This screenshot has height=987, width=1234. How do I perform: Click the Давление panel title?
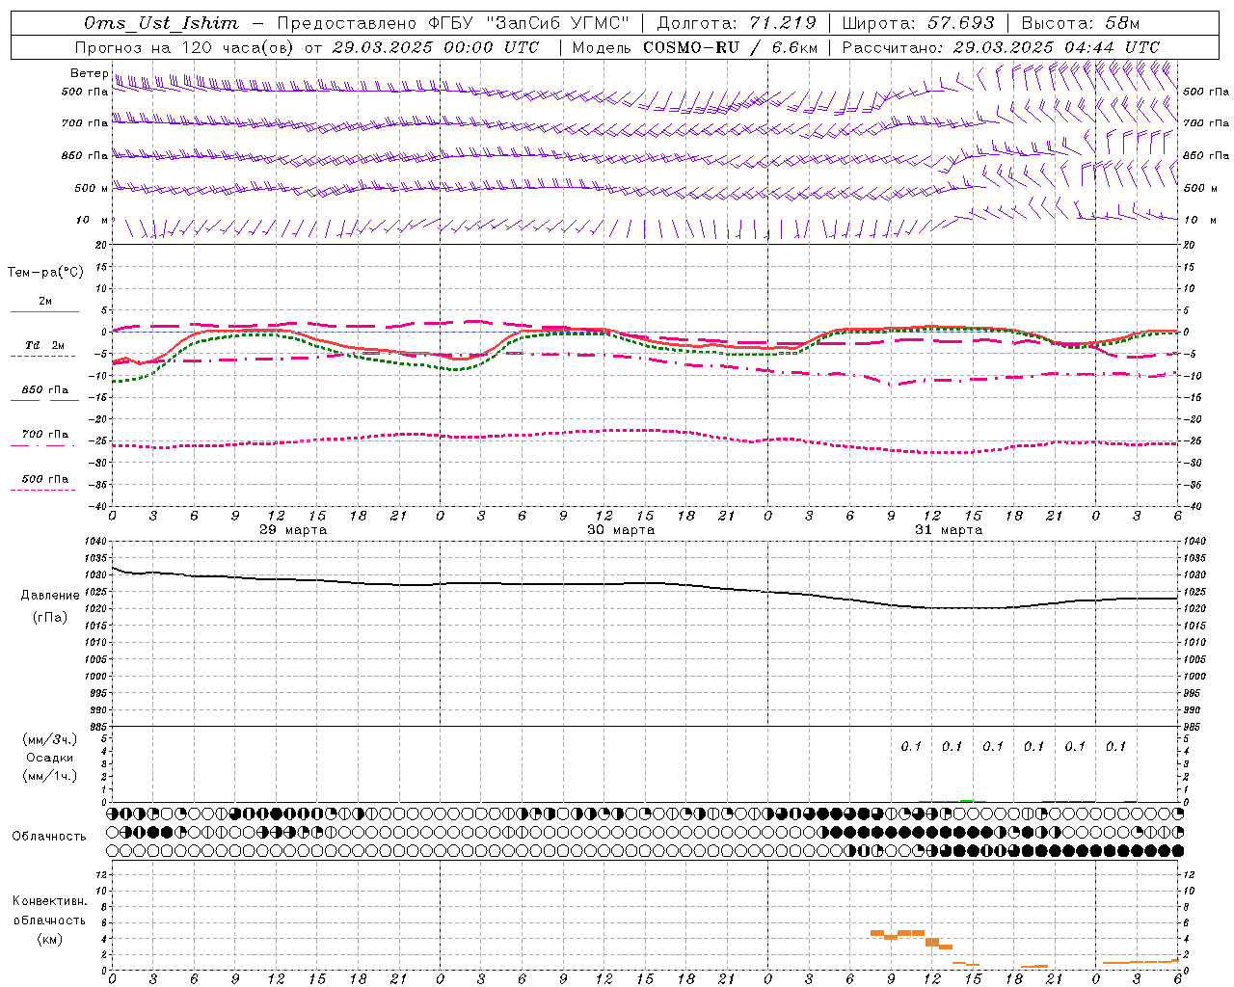tap(50, 596)
